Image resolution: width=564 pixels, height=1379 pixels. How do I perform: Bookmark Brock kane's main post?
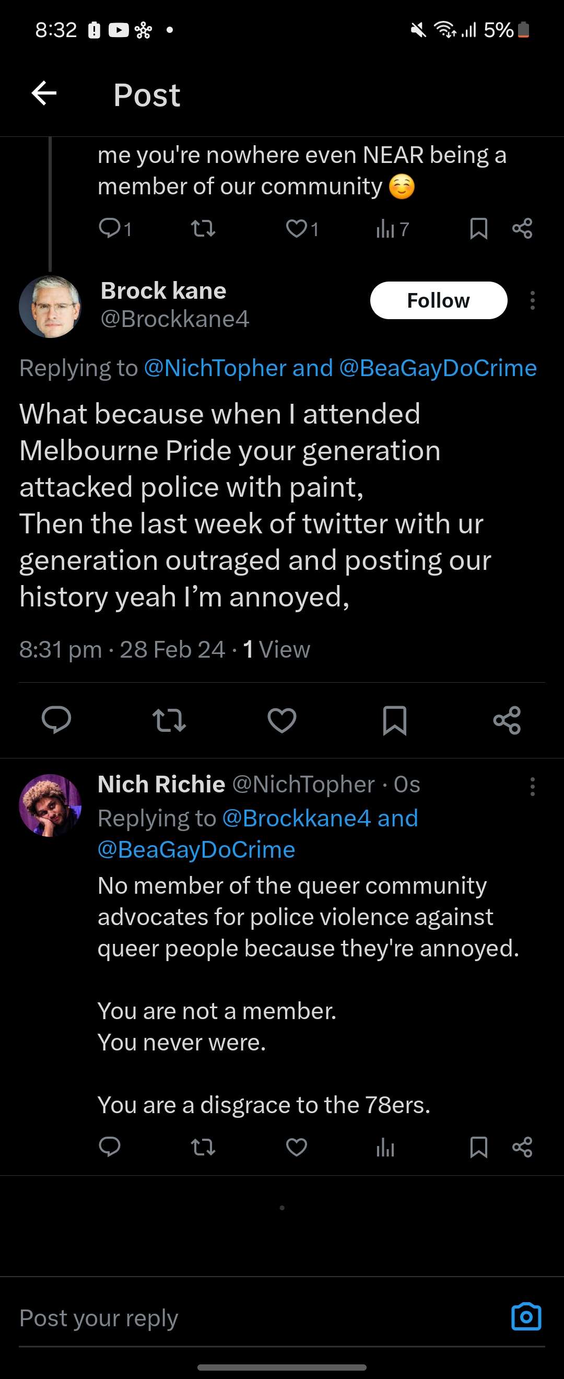coord(394,720)
